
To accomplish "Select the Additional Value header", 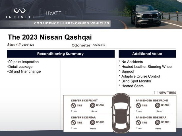I will tap(147, 54).
